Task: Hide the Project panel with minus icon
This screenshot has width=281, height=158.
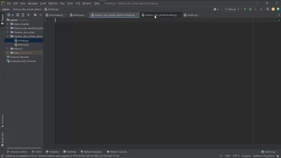Action: pos(40,15)
